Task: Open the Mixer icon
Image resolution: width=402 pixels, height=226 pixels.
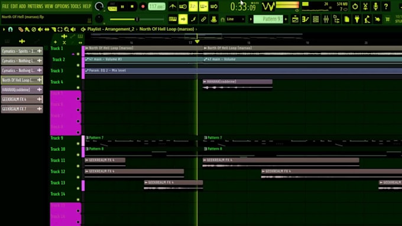Action: pos(326,19)
